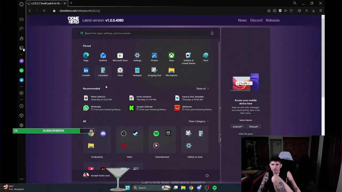Click heart bookmark icon in address bar
The image size is (342, 192).
click(291, 11)
